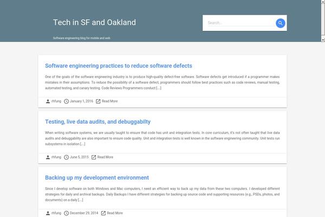This screenshot has width=325, height=217.
Task: Click the blue search magnifier button
Action: (280, 23)
